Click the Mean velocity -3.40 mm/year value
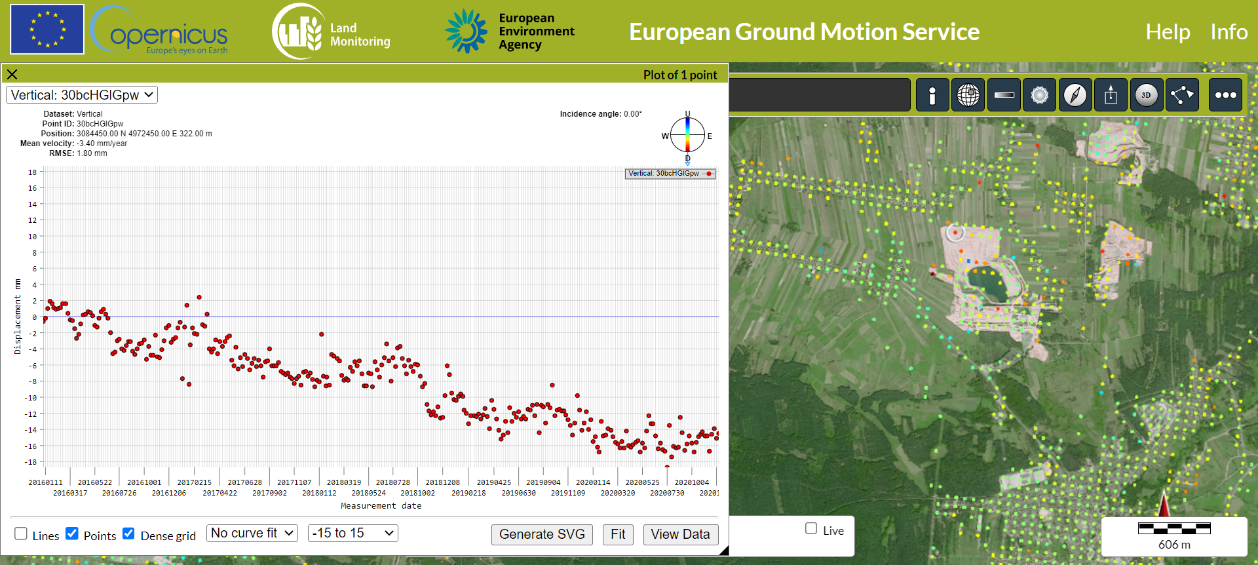Screen dimensions: 1258x565 click(x=102, y=144)
